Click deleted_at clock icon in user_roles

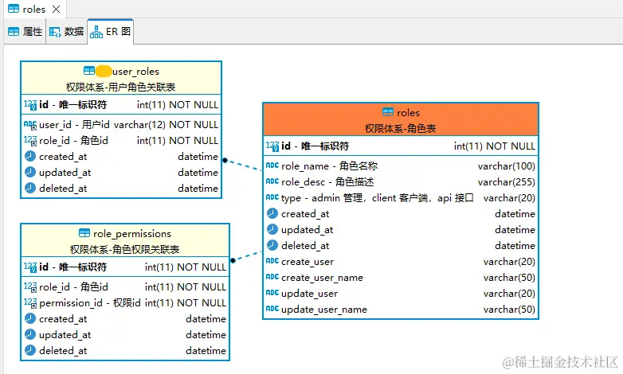tap(30, 188)
